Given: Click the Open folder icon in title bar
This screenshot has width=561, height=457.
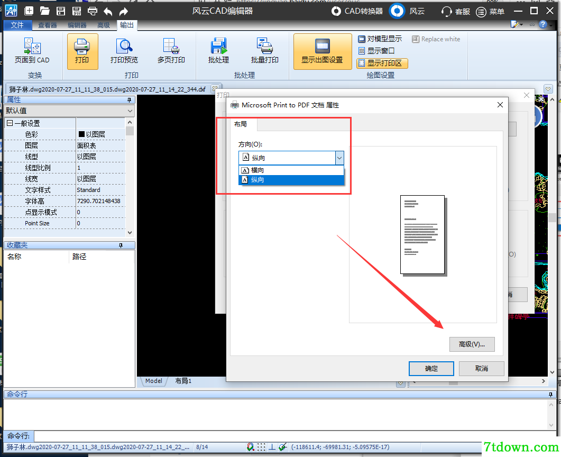Looking at the screenshot, I should tap(45, 11).
